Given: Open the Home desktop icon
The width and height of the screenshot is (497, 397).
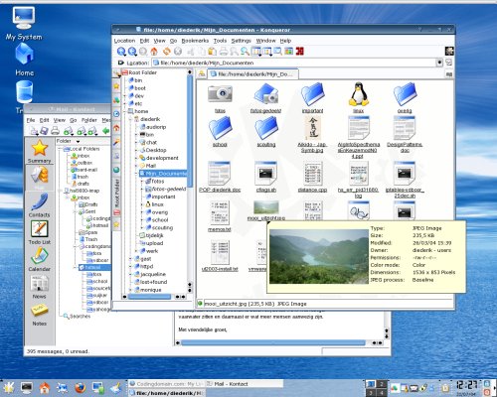Looking at the screenshot, I should (x=24, y=60).
